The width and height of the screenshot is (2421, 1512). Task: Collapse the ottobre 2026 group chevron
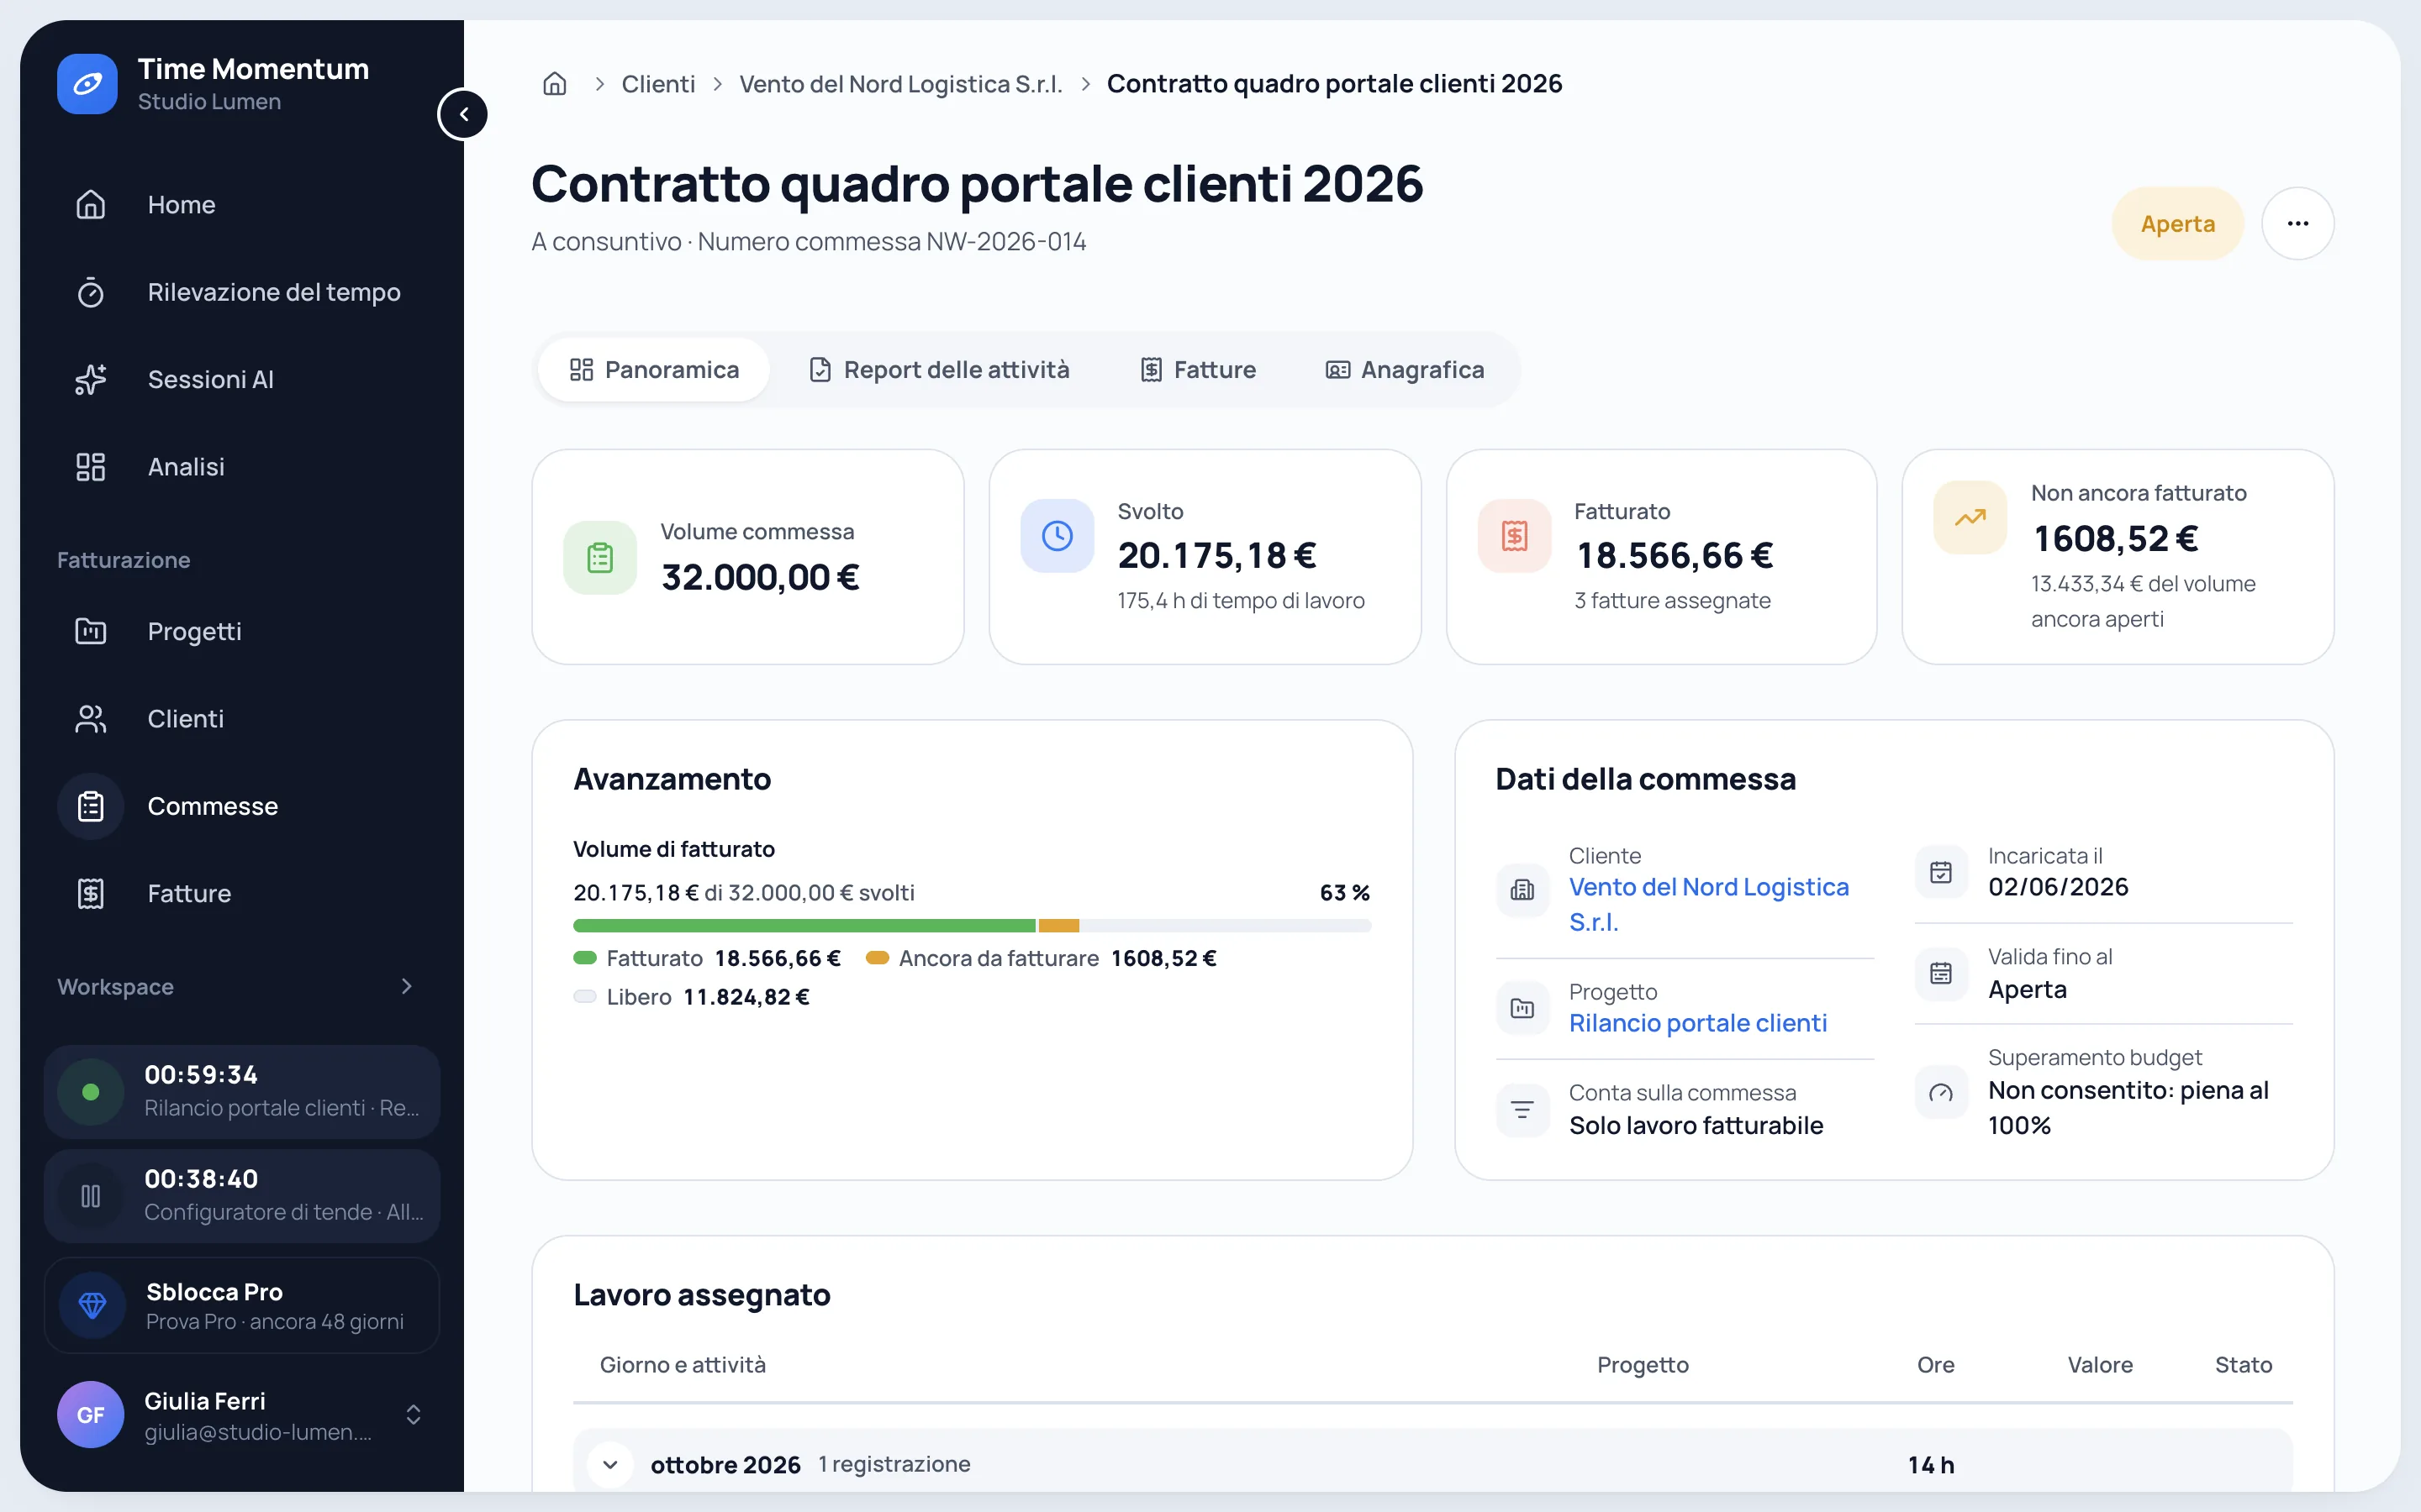610,1465
